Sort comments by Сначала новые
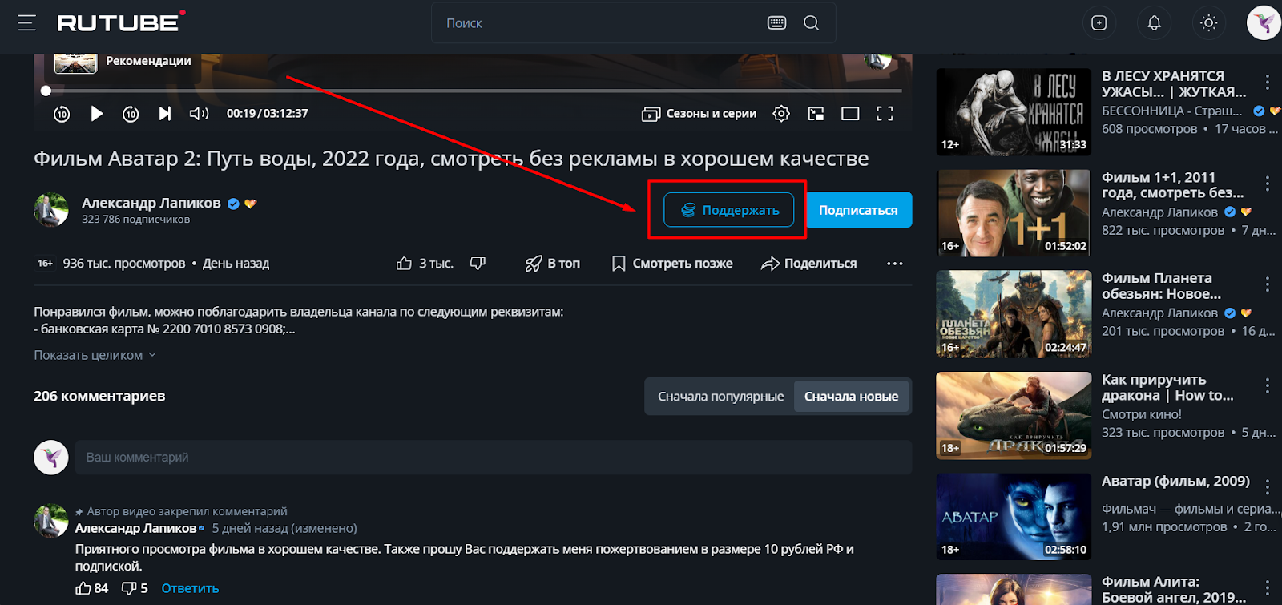Image resolution: width=1282 pixels, height=605 pixels. [x=851, y=397]
